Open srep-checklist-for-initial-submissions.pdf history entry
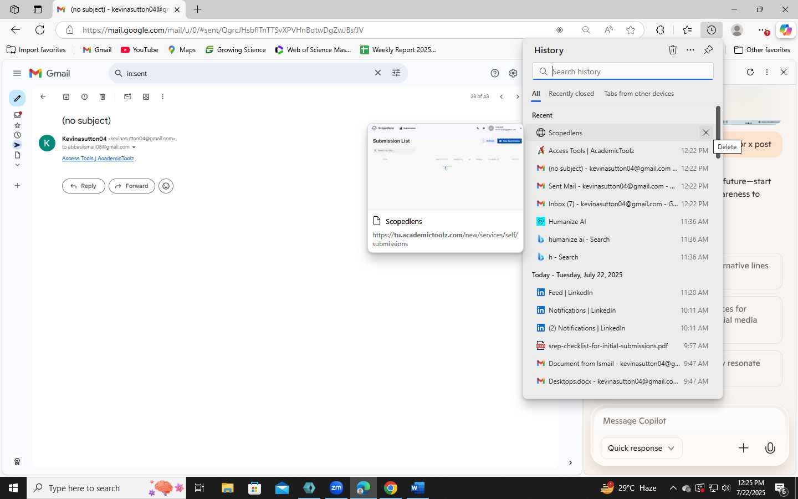This screenshot has width=798, height=499. click(x=622, y=346)
